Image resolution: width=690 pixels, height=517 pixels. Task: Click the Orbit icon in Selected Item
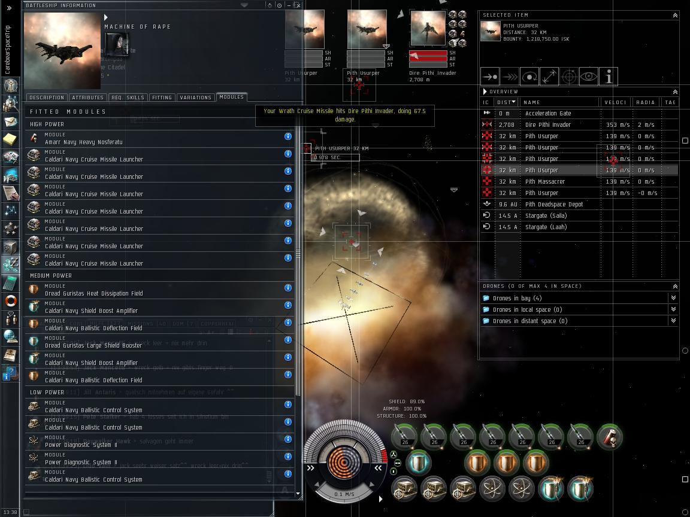pyautogui.click(x=529, y=77)
